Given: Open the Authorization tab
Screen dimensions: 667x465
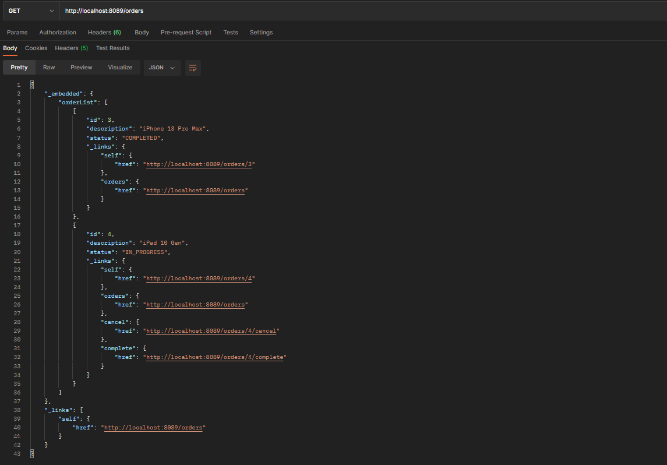Looking at the screenshot, I should [x=58, y=32].
